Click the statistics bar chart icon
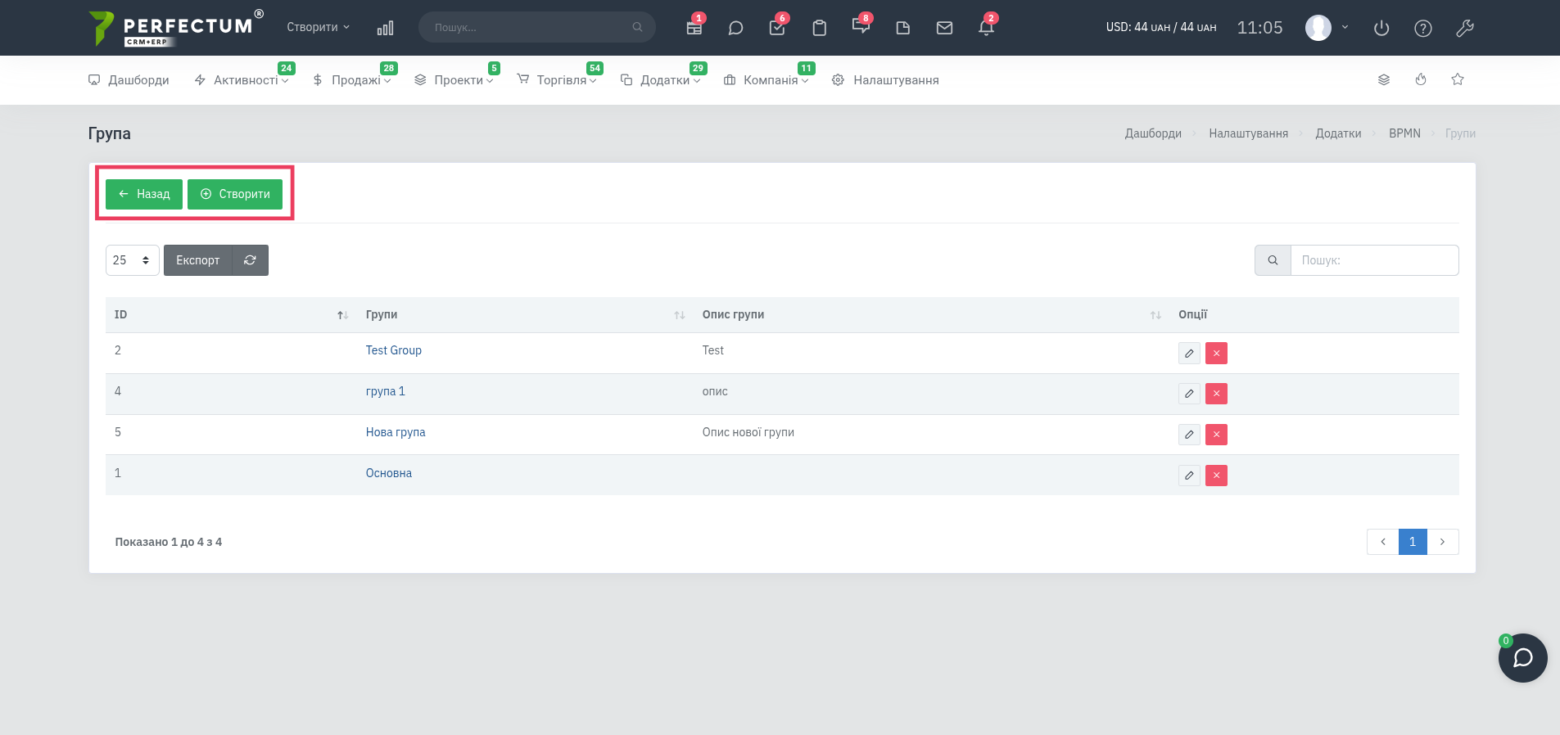Viewport: 1560px width, 735px height. 385,28
